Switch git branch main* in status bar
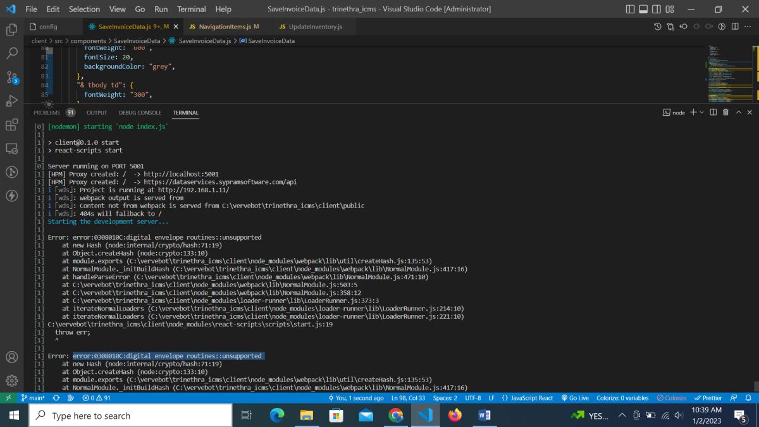 point(32,398)
